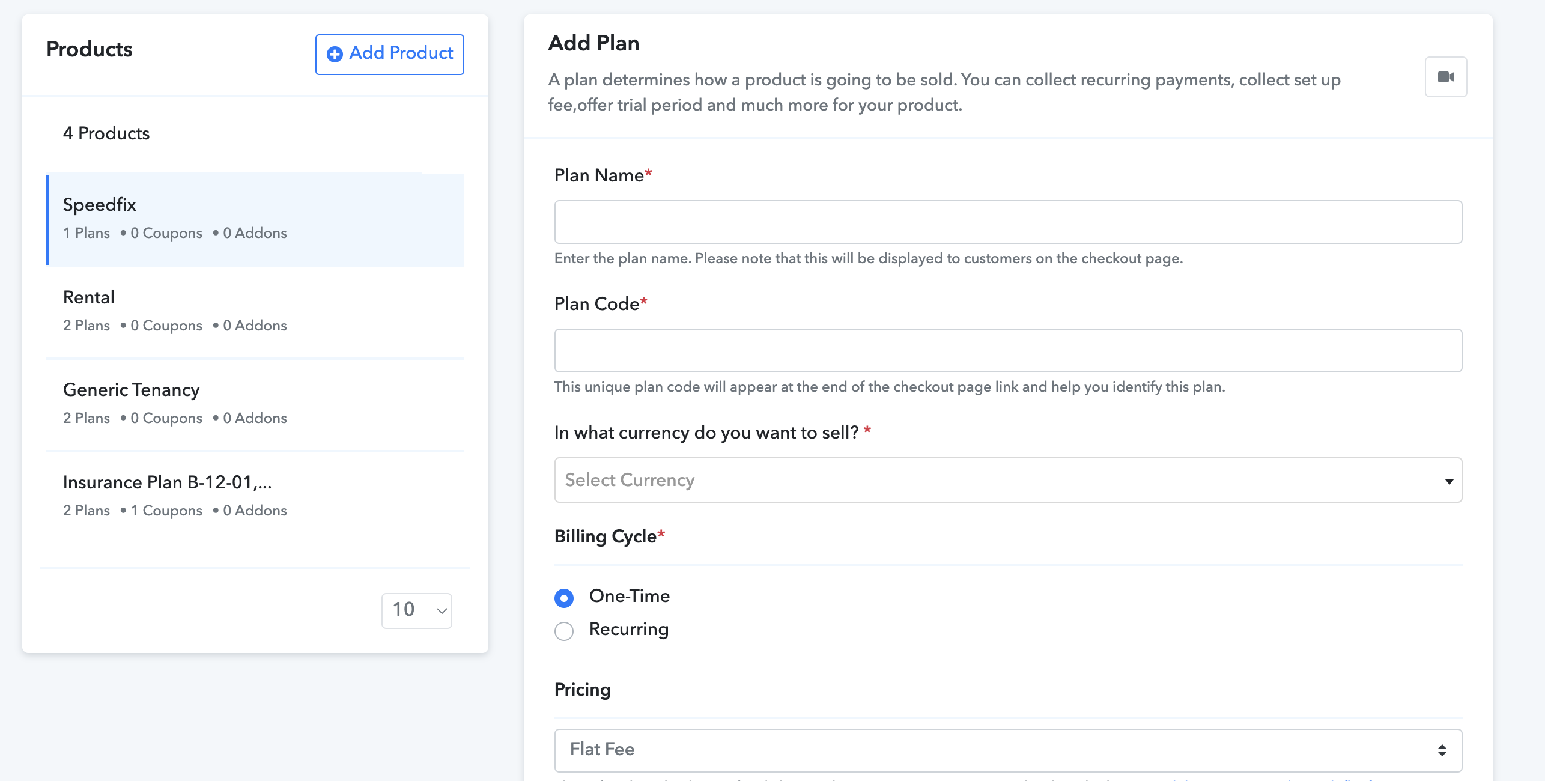Open the 10 items per page dropdown
This screenshot has height=781, width=1545.
(x=417, y=610)
